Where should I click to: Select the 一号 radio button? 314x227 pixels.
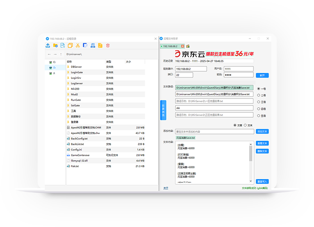point(259,89)
